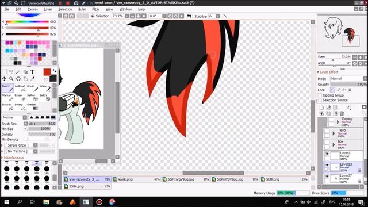Toggle the Min Size checkbox
Viewport: 368px width, 207px height.
pyautogui.click(x=25, y=129)
